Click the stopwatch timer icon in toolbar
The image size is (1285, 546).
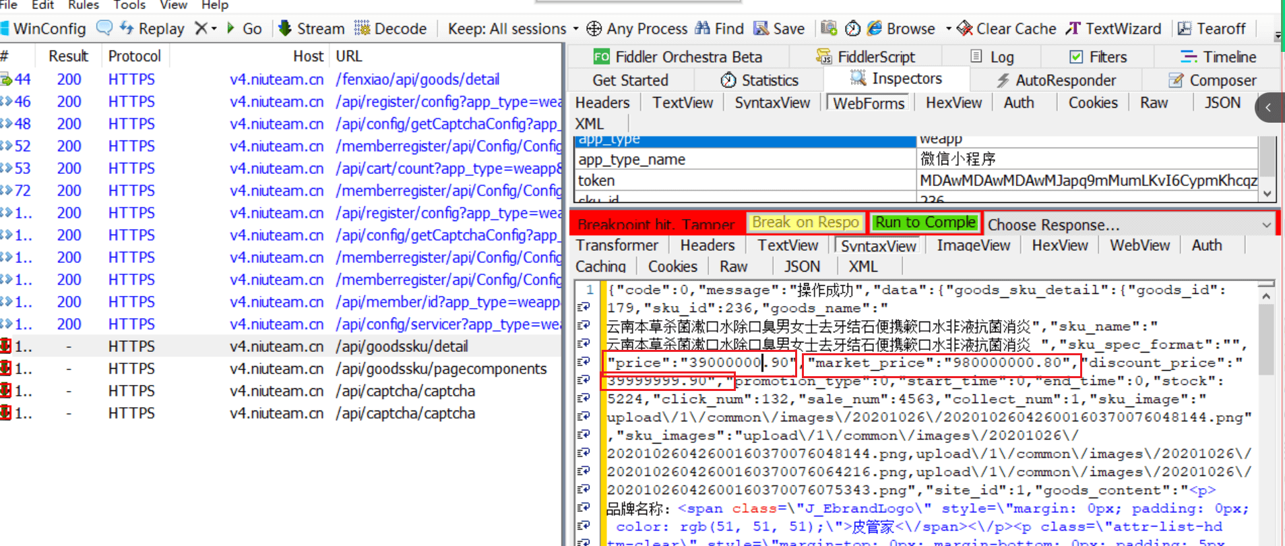[x=852, y=28]
